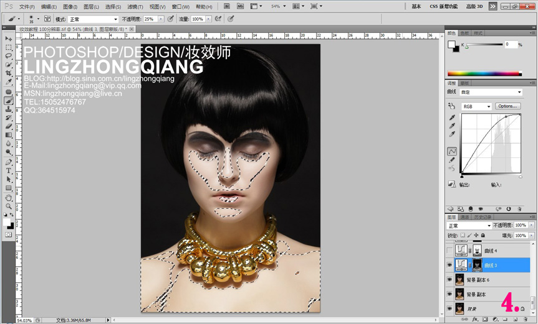Toggle lock transparent pixels
This screenshot has width=538, height=324.
(463, 236)
